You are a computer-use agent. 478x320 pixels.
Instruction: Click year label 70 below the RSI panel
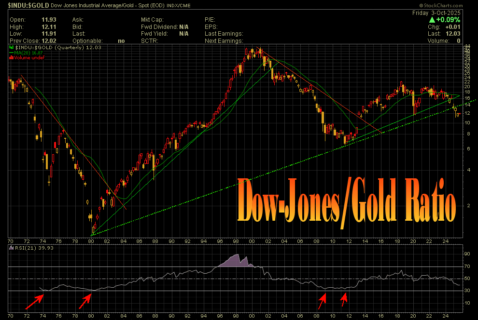[x=10, y=316]
